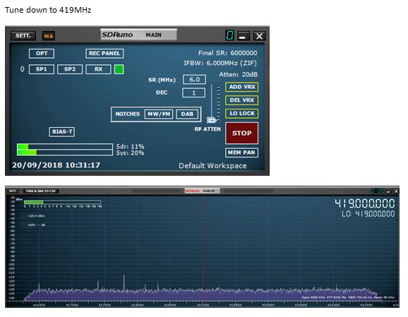The height and width of the screenshot is (317, 408).
Task: Minimize the SDRuno Main window
Action: click(243, 36)
